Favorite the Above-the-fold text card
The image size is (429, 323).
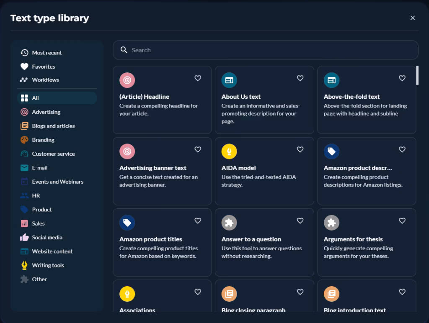tap(402, 78)
